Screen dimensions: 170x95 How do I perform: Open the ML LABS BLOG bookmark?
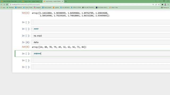click(65, 7)
